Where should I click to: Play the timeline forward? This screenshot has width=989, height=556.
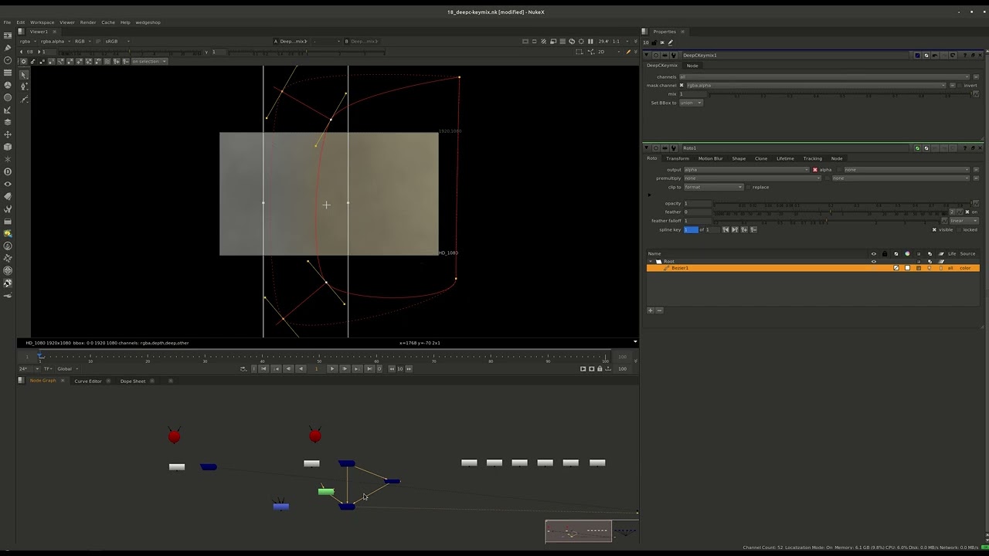332,368
